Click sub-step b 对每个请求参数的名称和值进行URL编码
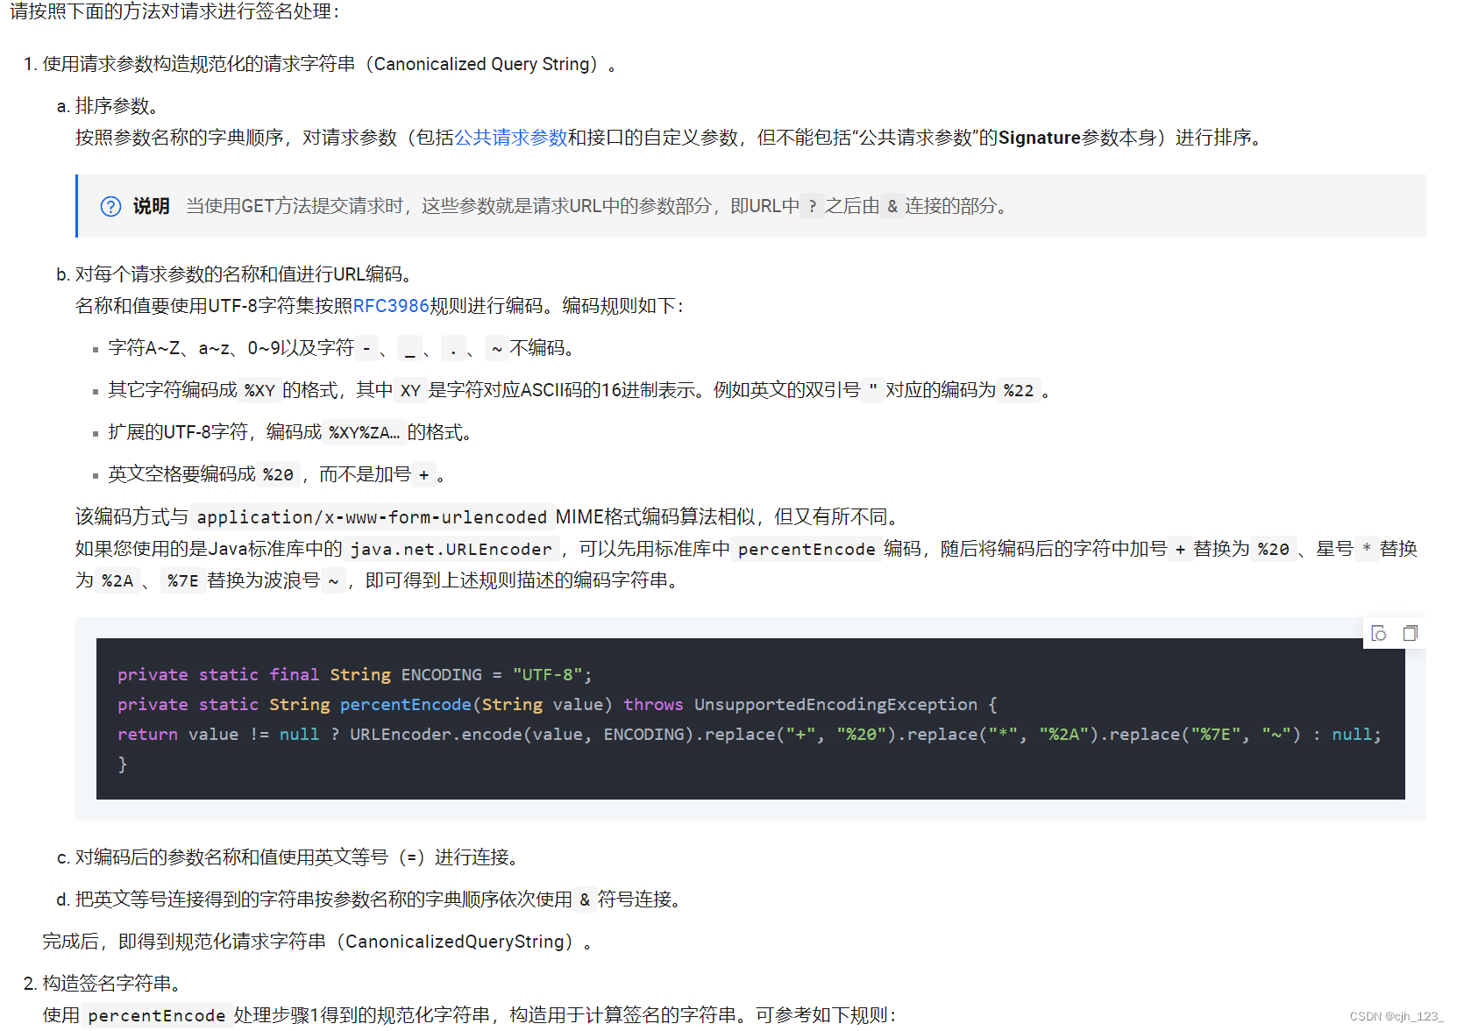 tap(244, 274)
